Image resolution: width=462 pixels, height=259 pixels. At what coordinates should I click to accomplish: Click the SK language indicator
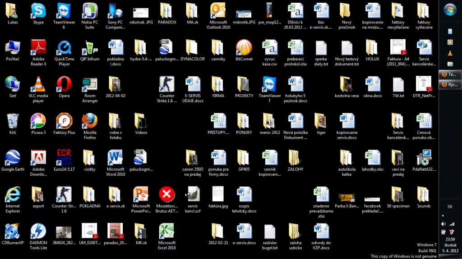(450, 207)
